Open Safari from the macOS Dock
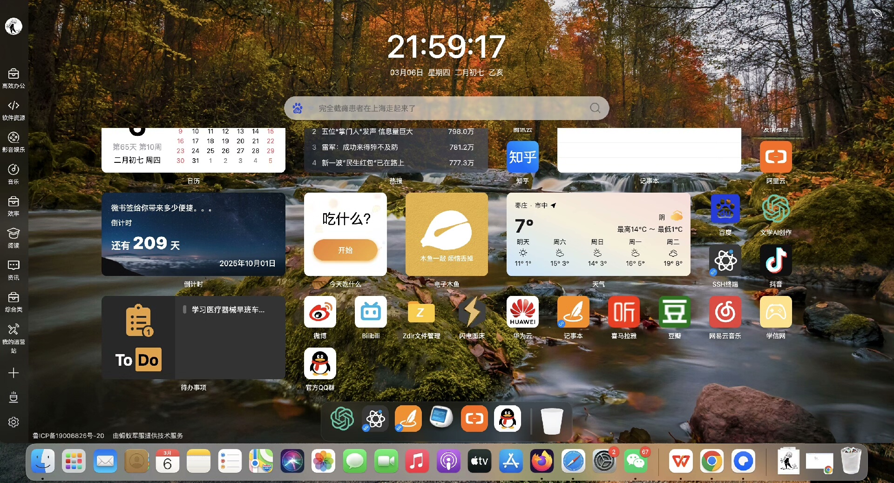 click(573, 461)
